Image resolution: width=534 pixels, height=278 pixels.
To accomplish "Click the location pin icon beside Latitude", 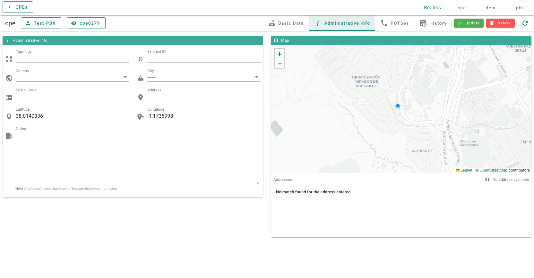I will tap(9, 117).
